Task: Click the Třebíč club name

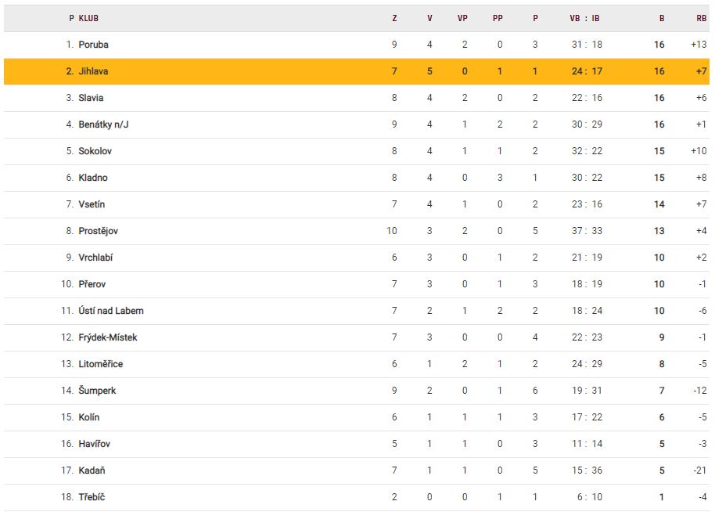Action: coord(92,497)
